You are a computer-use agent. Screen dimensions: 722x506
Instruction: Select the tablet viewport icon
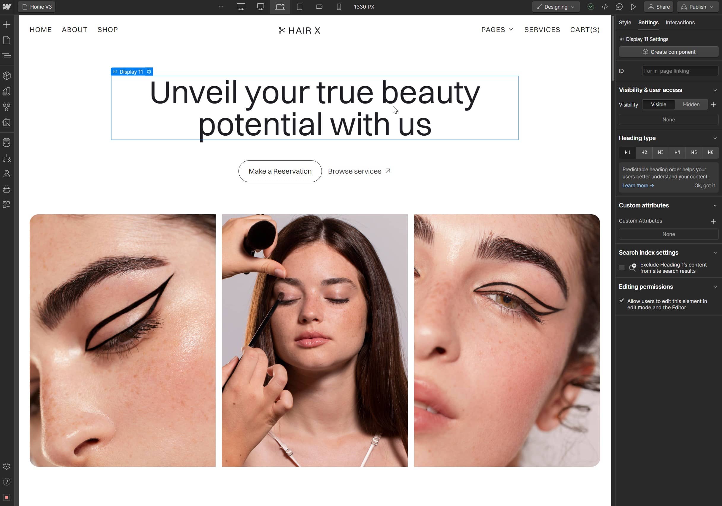(x=300, y=7)
